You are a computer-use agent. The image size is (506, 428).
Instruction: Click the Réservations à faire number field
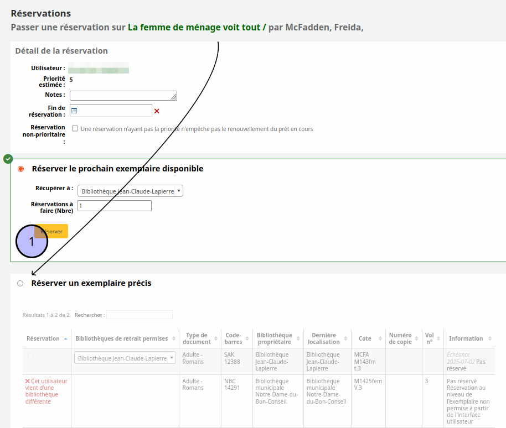pyautogui.click(x=115, y=206)
